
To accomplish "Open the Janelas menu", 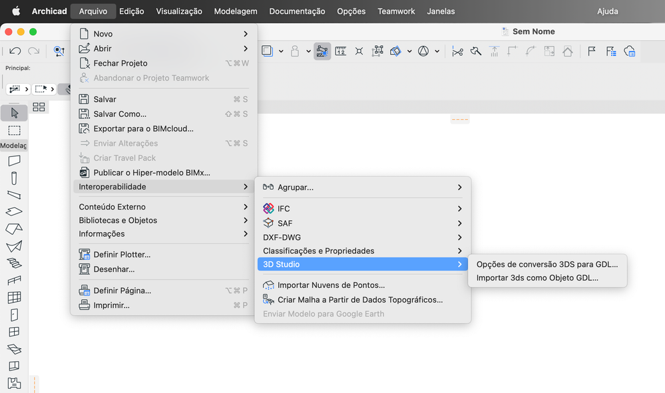I will (441, 11).
